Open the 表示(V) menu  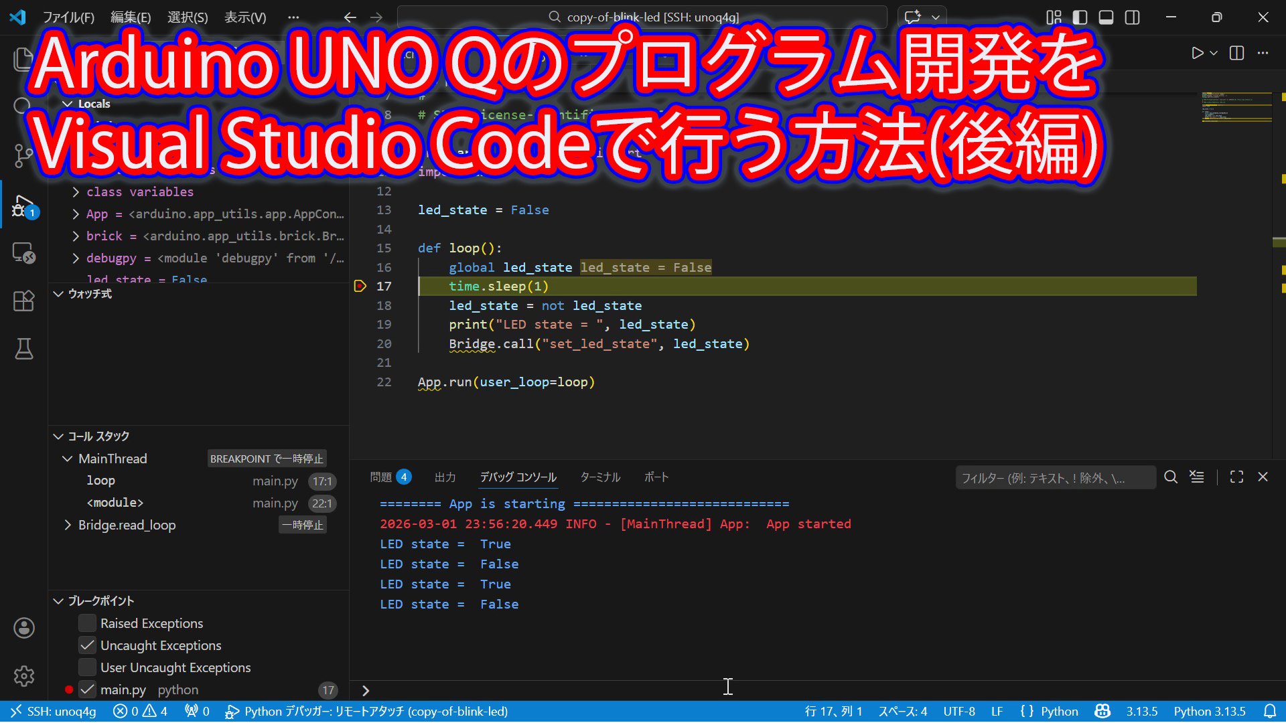(245, 17)
